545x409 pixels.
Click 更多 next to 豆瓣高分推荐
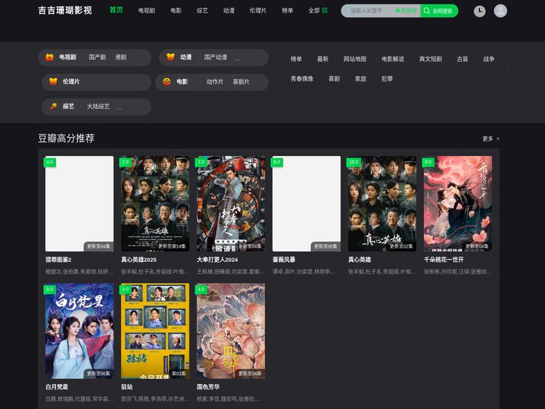pyautogui.click(x=490, y=139)
